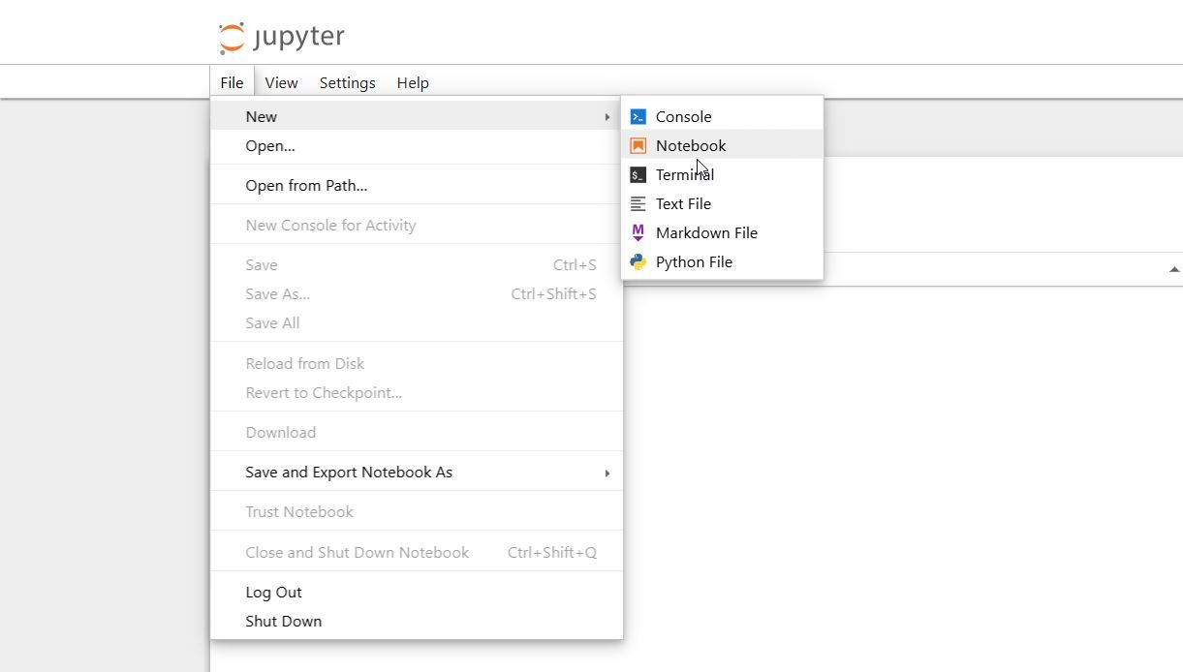Click the Notebook icon

click(x=638, y=145)
